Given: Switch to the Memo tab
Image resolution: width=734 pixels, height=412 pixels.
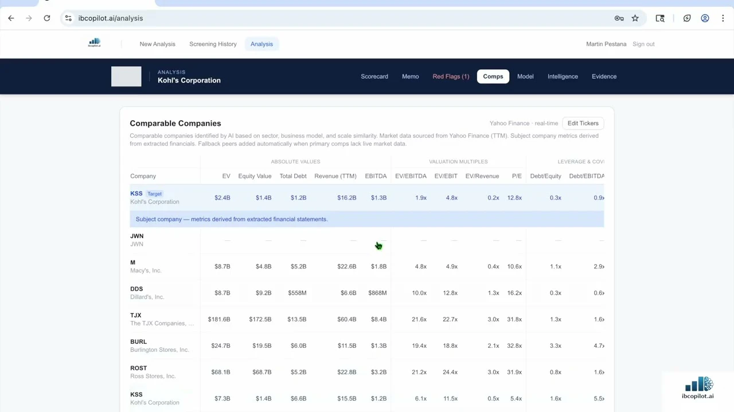Looking at the screenshot, I should click(x=410, y=76).
